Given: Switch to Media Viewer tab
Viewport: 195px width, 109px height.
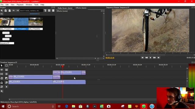Looking at the screenshot, I should coord(65,8).
